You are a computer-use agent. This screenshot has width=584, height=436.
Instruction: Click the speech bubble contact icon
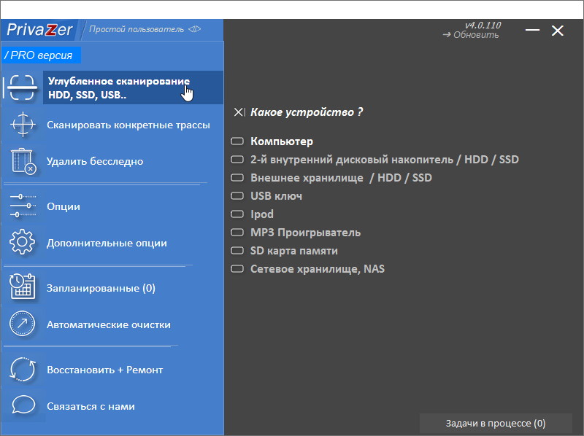click(23, 405)
